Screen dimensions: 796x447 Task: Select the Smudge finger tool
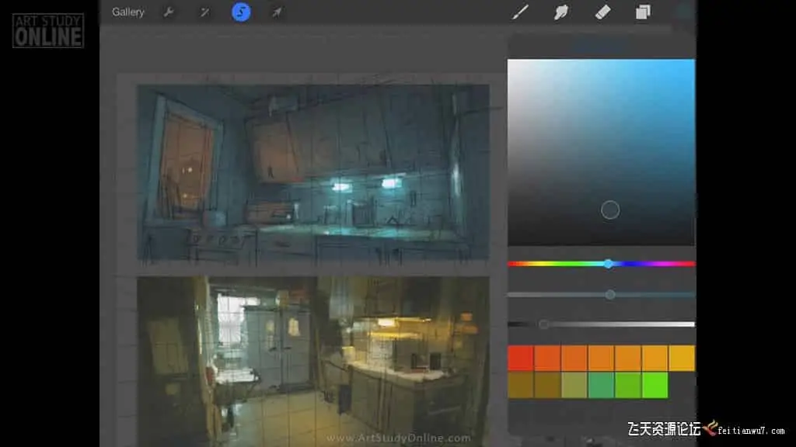tap(561, 12)
